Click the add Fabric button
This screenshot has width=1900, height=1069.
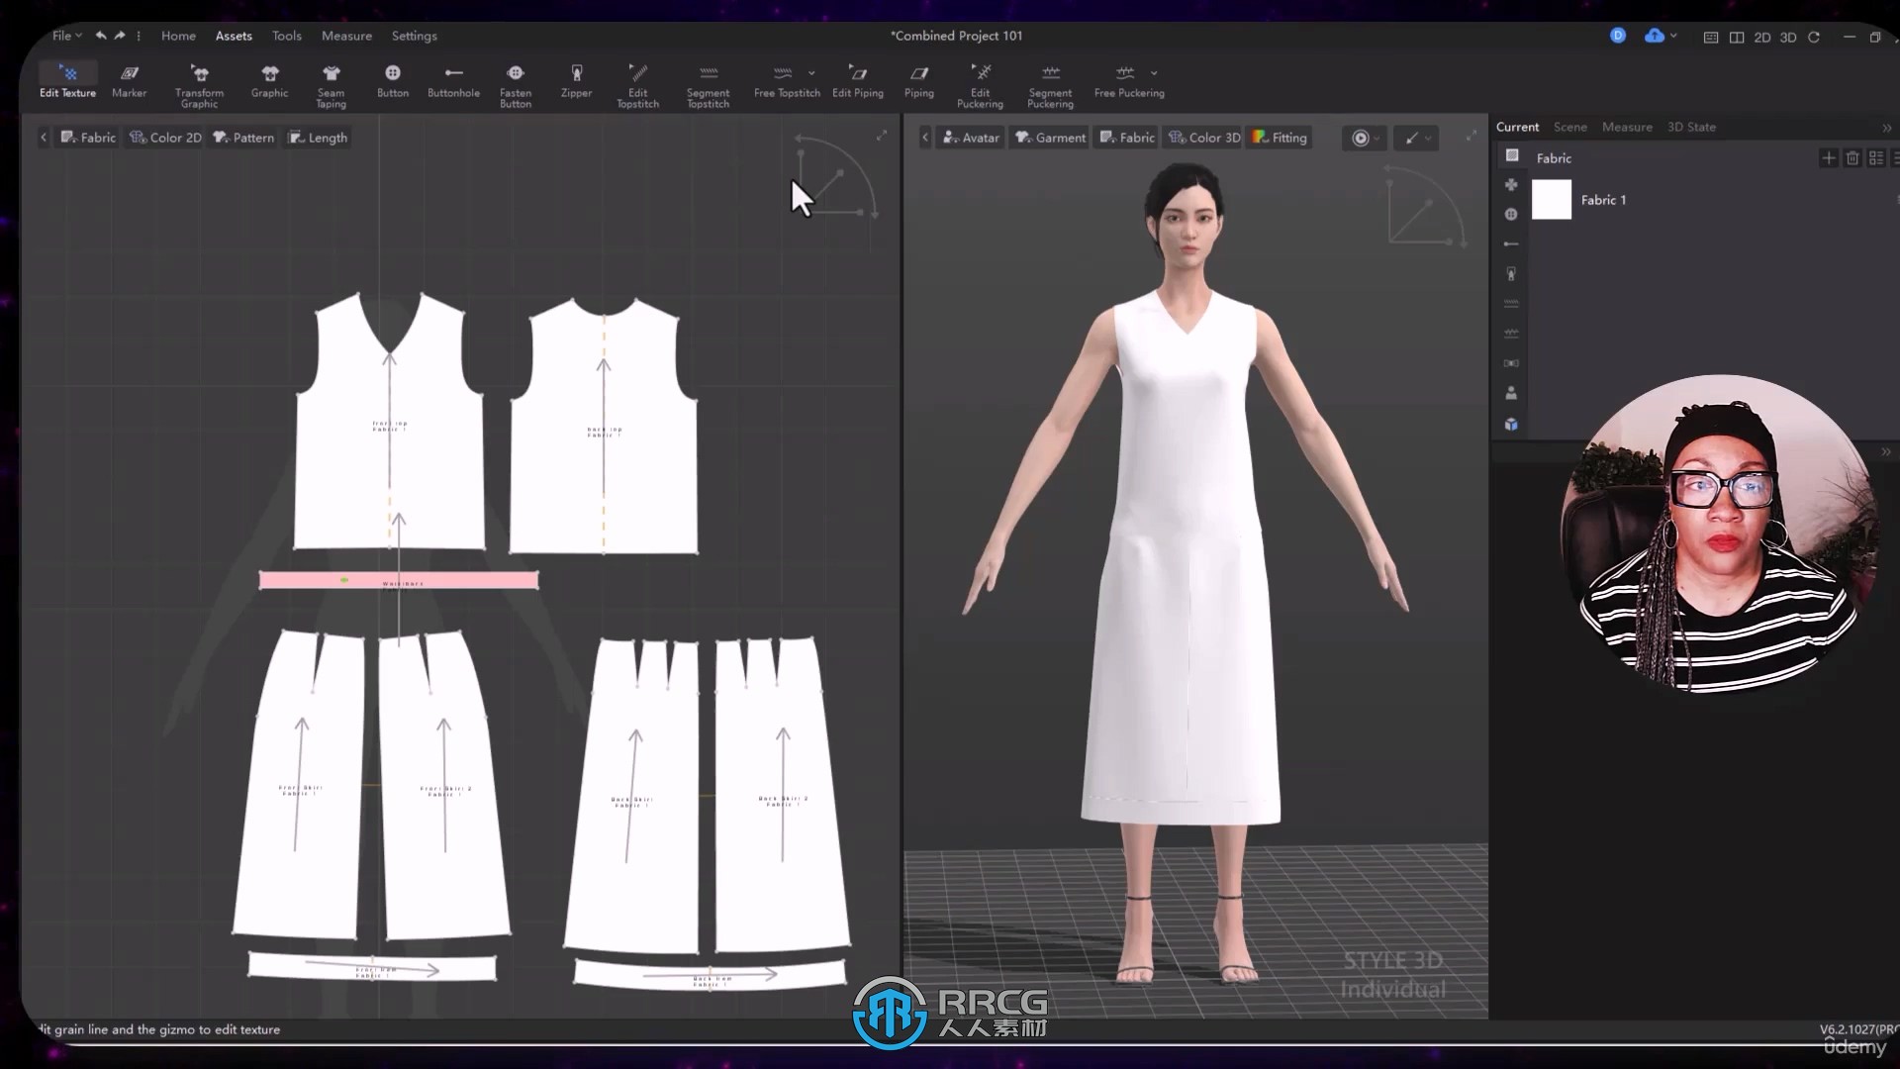pyautogui.click(x=1828, y=158)
